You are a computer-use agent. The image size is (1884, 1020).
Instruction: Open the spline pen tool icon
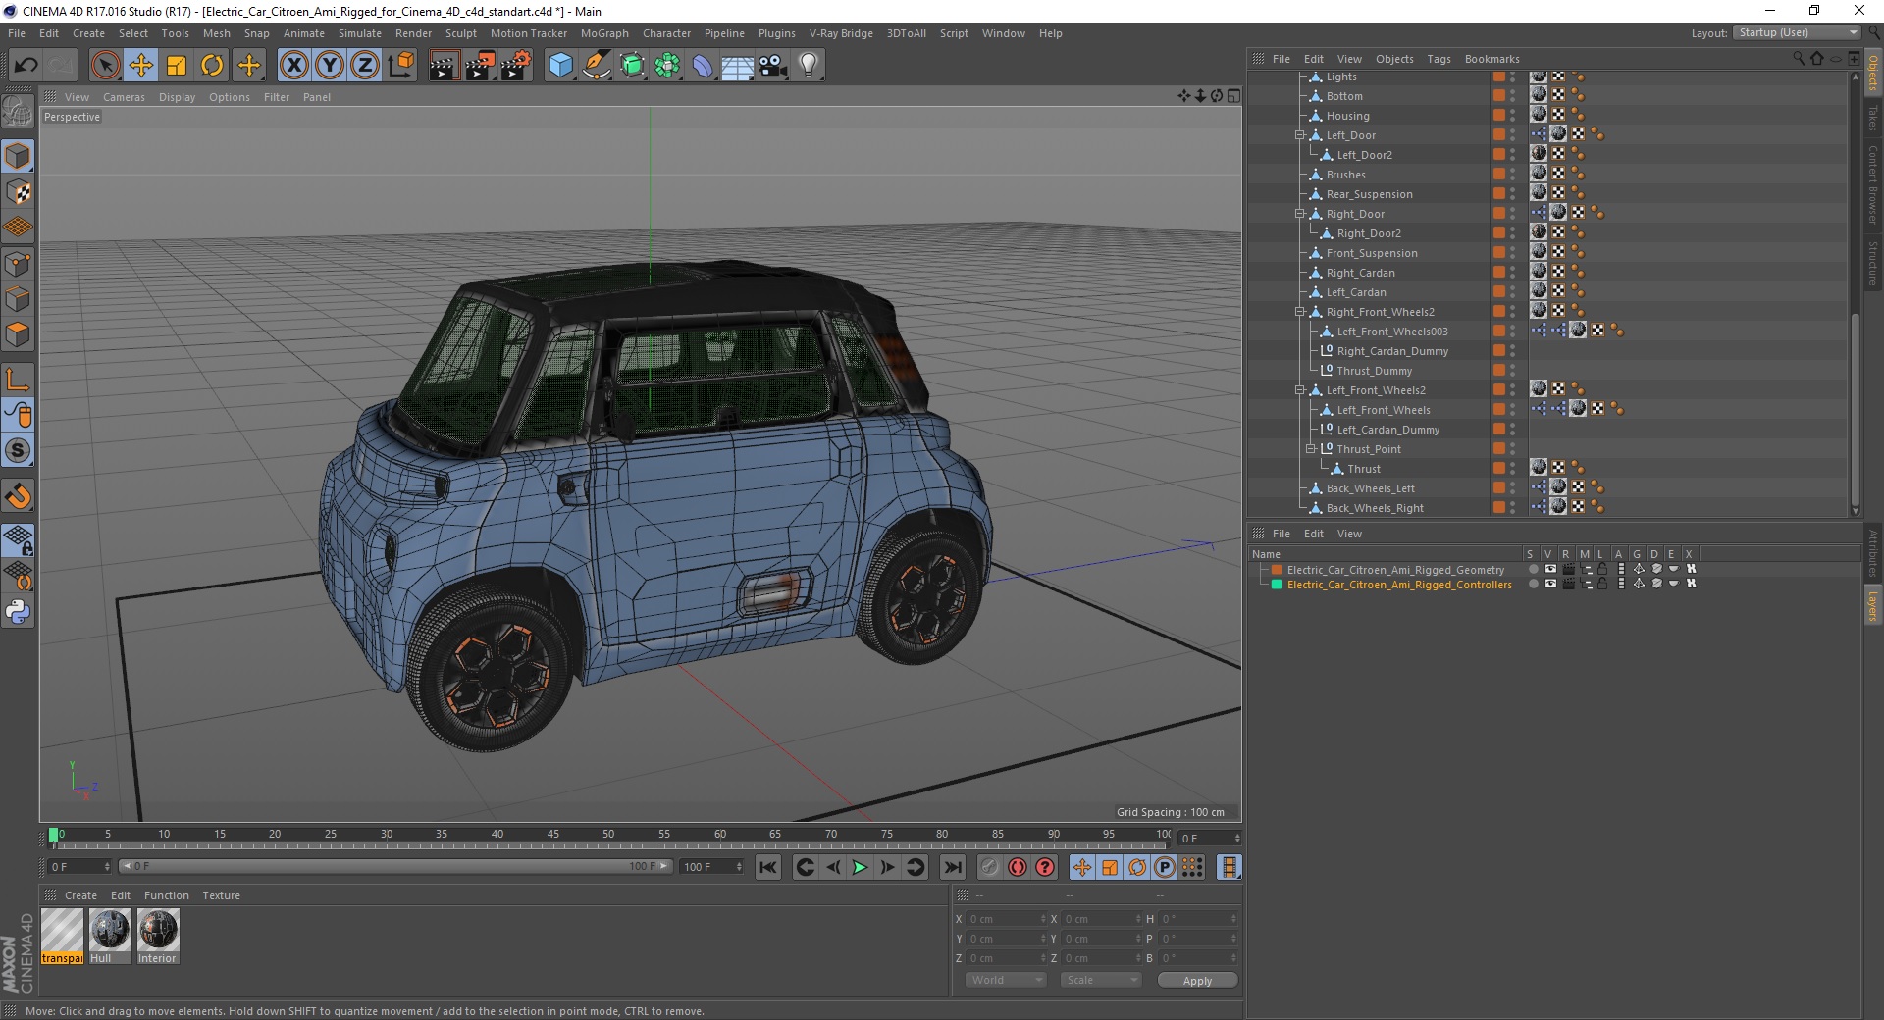(597, 66)
